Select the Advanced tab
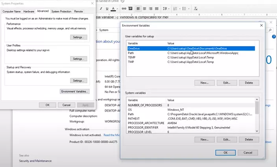277x167 pixels. [x=43, y=11]
